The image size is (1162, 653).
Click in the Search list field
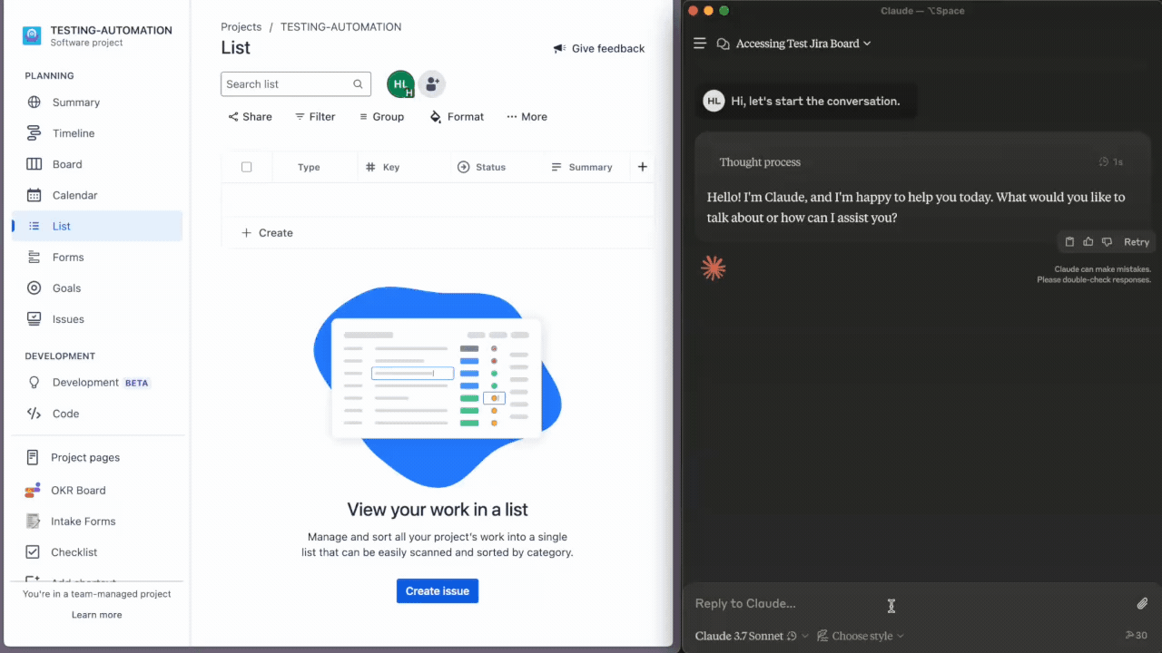288,84
